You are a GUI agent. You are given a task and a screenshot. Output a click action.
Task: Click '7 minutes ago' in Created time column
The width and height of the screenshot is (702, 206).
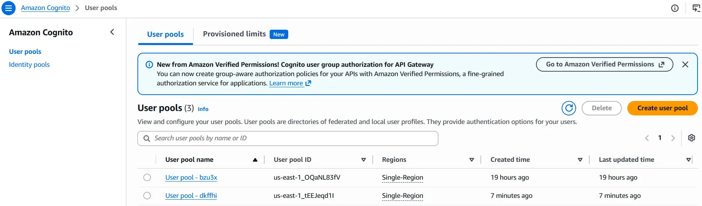511,196
